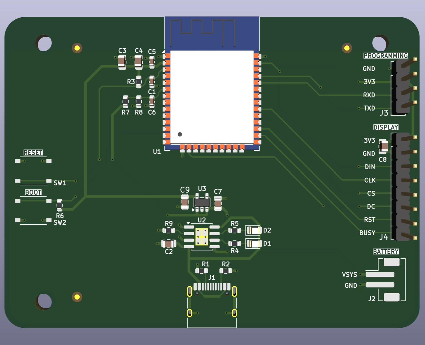Select the R4 resistor component

click(235, 243)
